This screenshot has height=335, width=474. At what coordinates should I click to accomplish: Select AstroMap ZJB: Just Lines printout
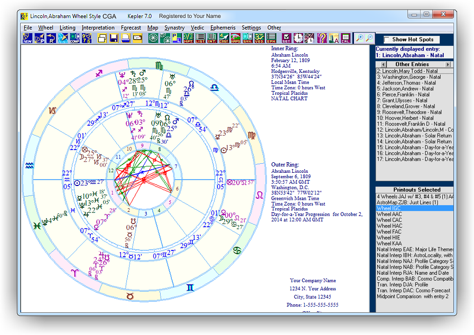(407, 202)
